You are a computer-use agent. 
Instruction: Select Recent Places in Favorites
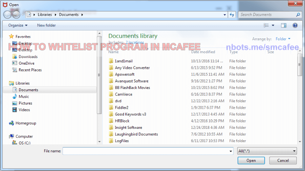click(30, 70)
